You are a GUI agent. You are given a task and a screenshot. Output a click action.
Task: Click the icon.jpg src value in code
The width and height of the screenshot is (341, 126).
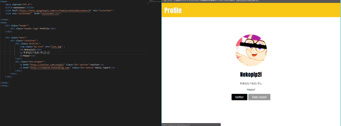tap(57, 46)
